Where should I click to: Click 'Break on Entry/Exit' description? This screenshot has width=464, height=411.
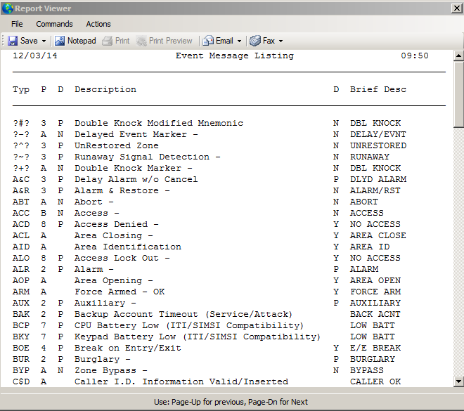(128, 348)
